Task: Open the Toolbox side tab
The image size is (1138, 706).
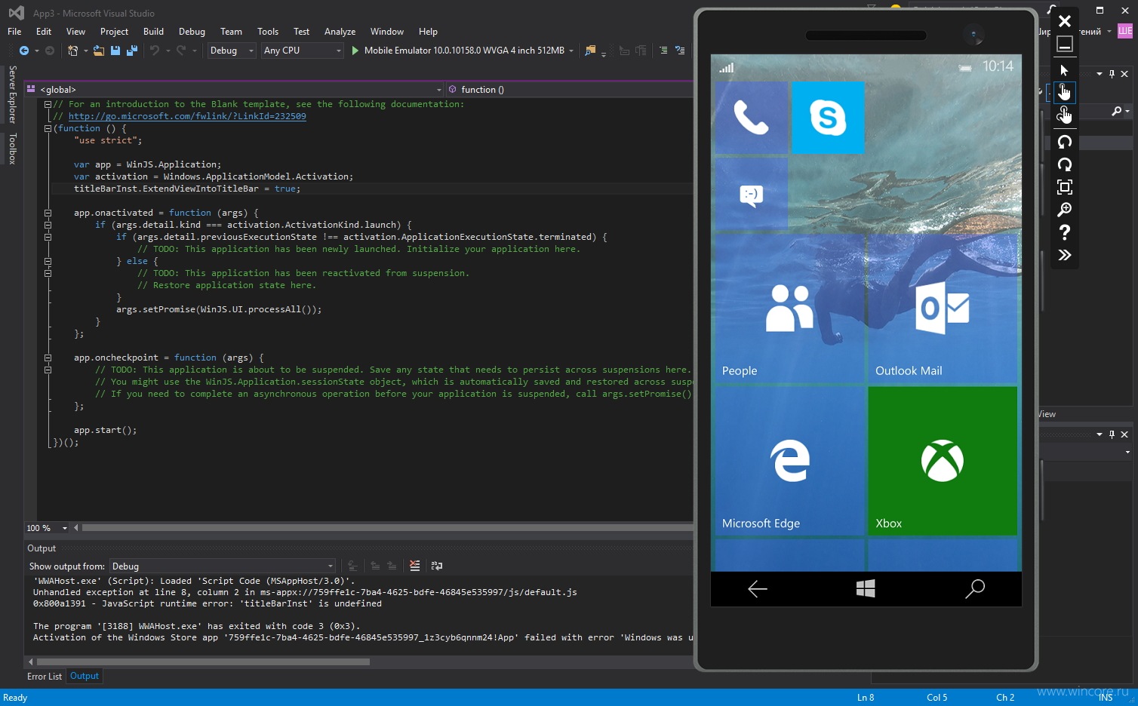Action: pos(12,149)
